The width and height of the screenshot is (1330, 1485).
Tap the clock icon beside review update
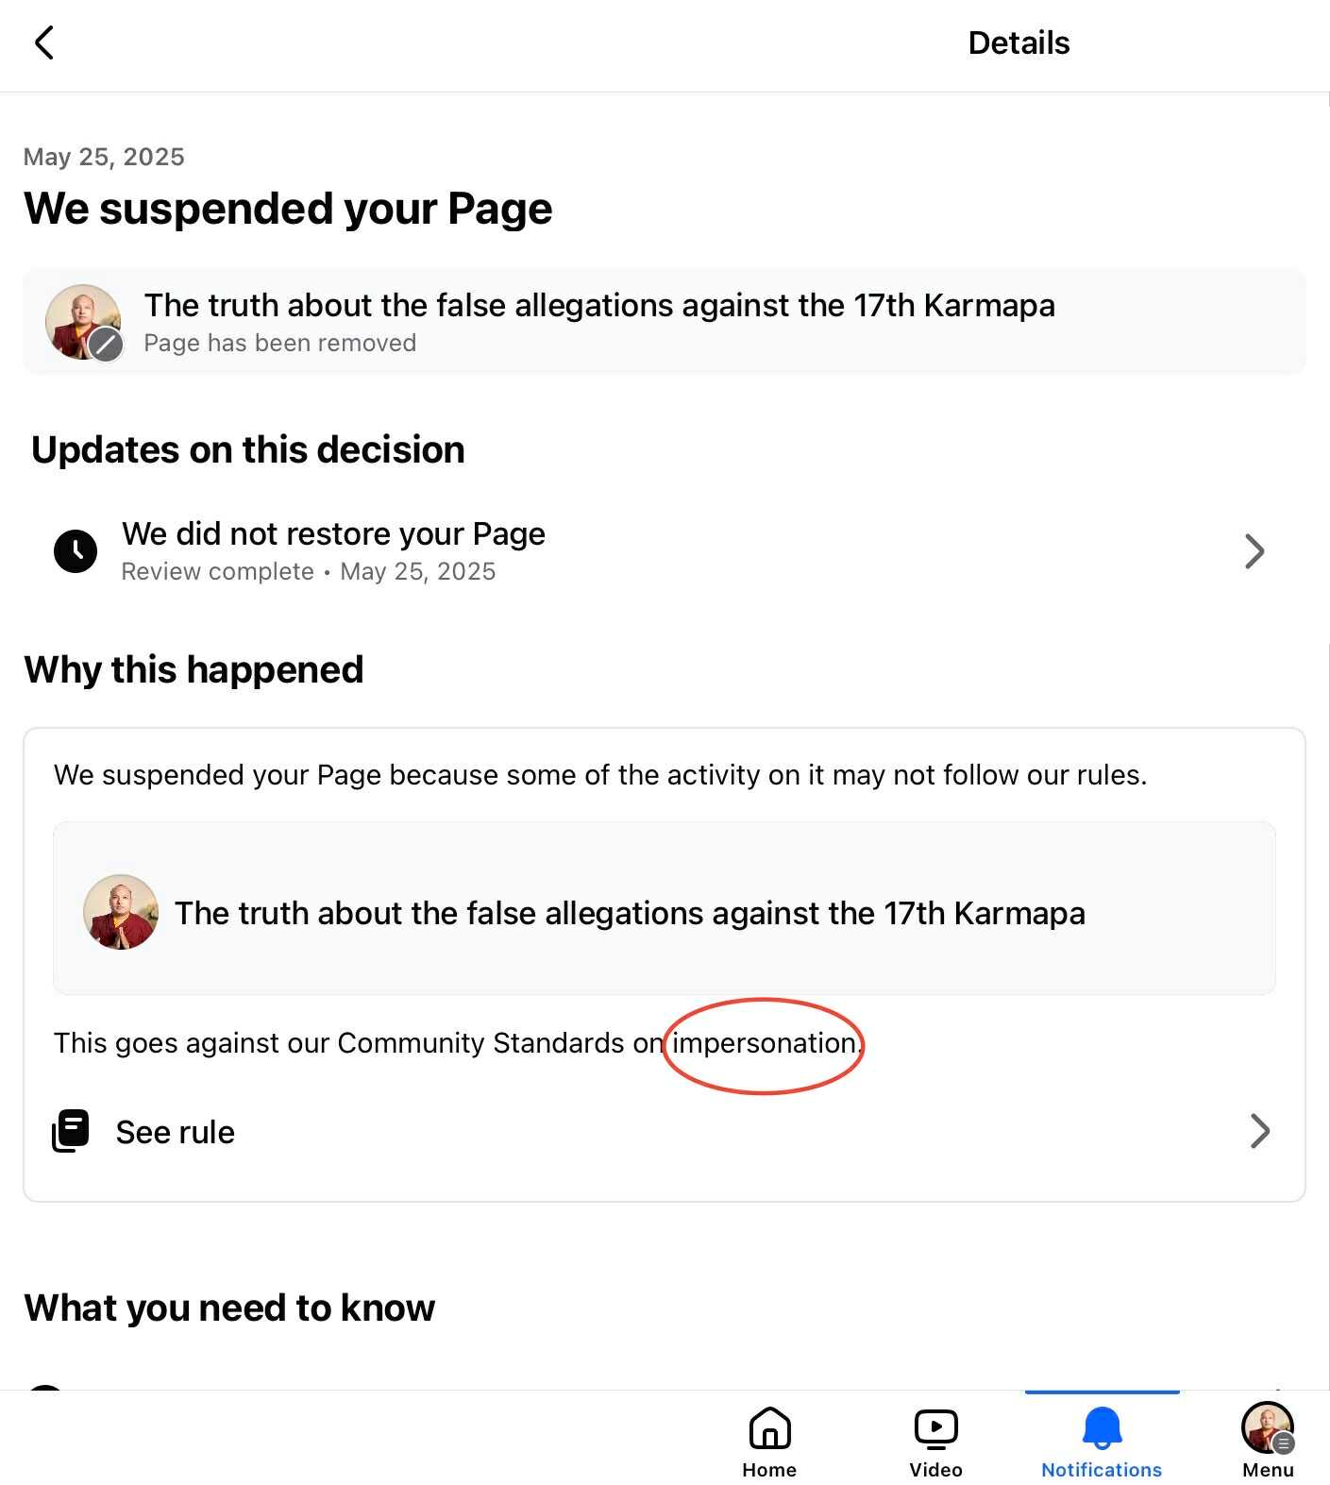coord(76,551)
